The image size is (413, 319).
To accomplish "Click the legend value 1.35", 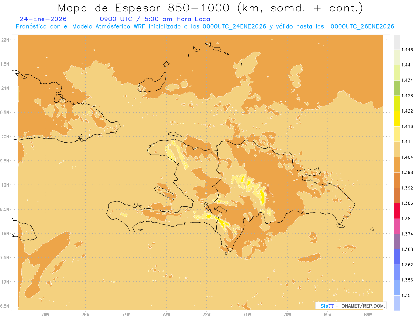I will [406, 296].
